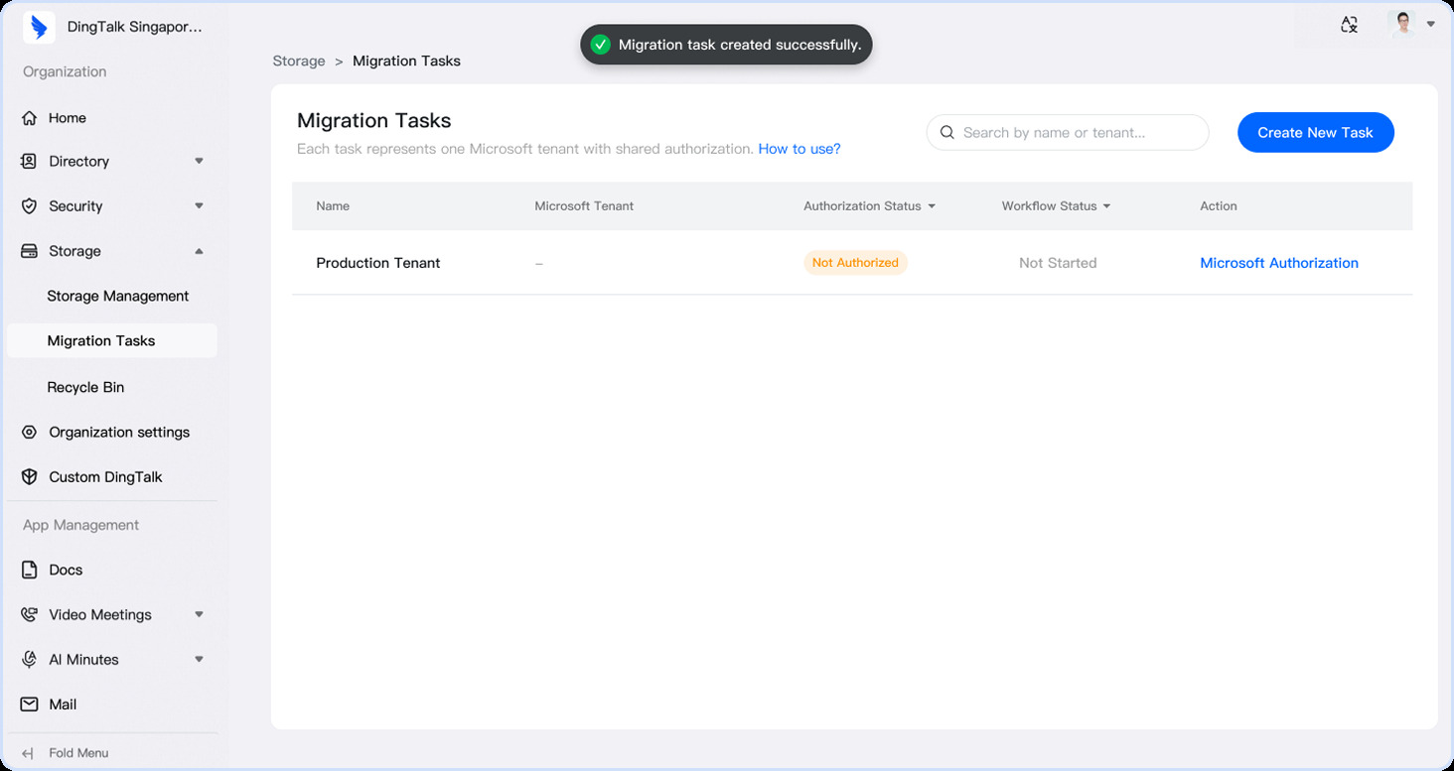Click the Mail envelope icon

(x=30, y=705)
